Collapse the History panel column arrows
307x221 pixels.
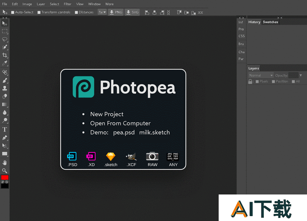click(280, 18)
